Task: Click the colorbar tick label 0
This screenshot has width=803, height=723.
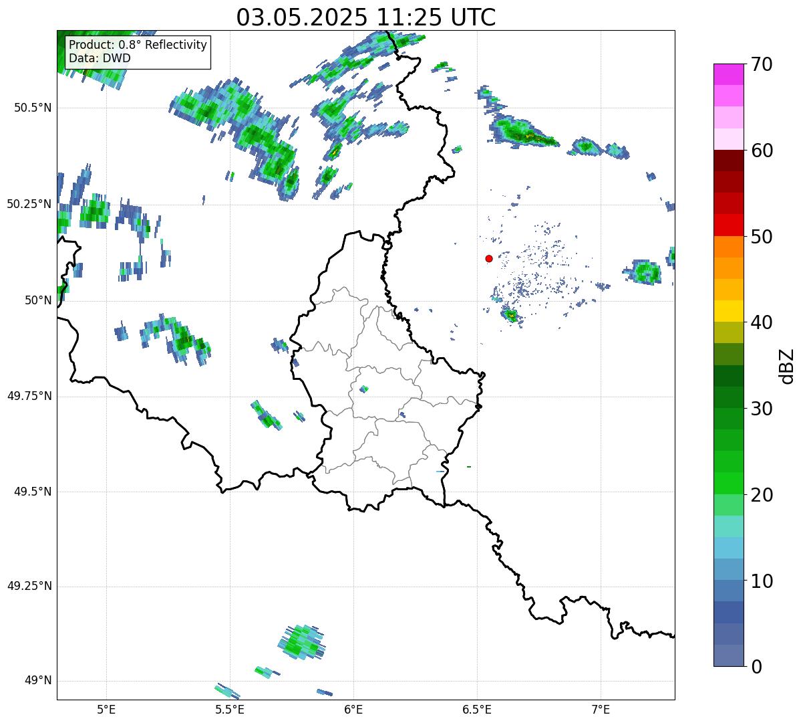Action: (x=756, y=666)
